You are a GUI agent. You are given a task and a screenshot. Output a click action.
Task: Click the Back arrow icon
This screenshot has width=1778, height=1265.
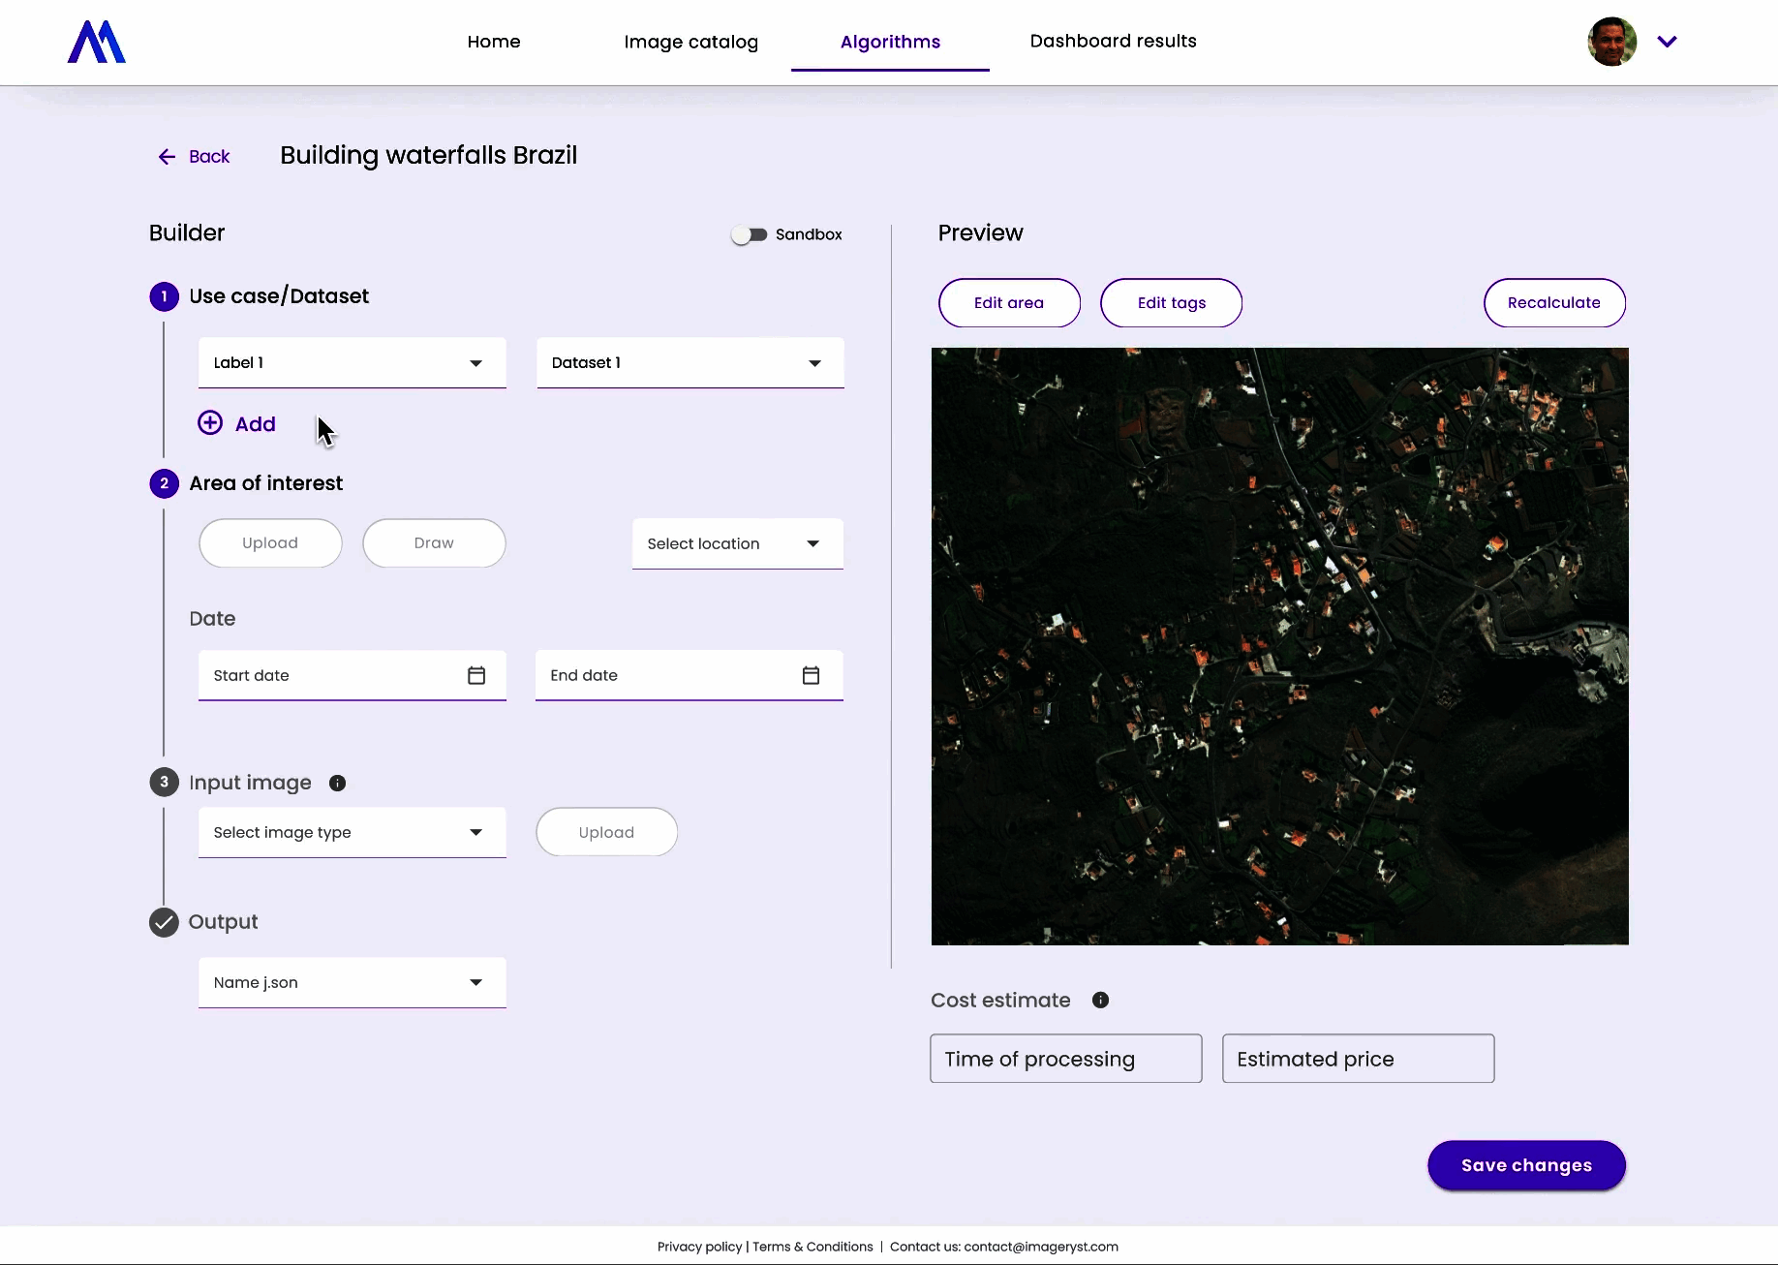167,156
